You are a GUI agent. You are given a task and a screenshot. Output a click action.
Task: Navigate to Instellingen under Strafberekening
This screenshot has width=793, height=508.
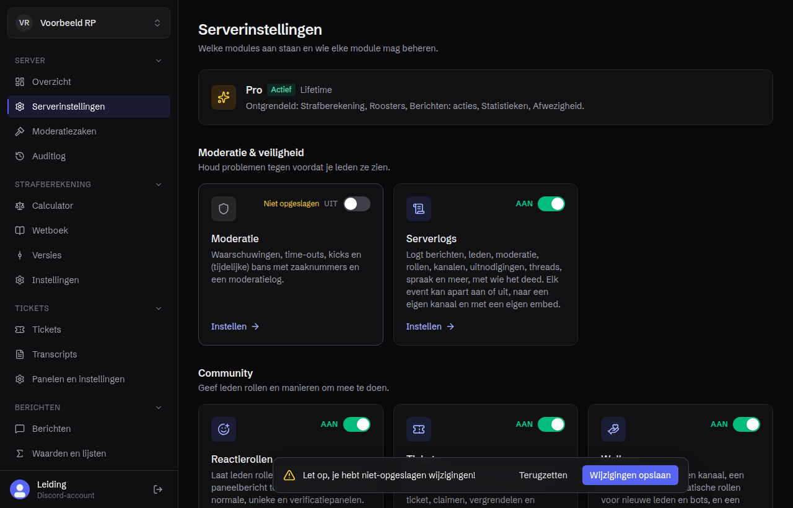(89, 280)
